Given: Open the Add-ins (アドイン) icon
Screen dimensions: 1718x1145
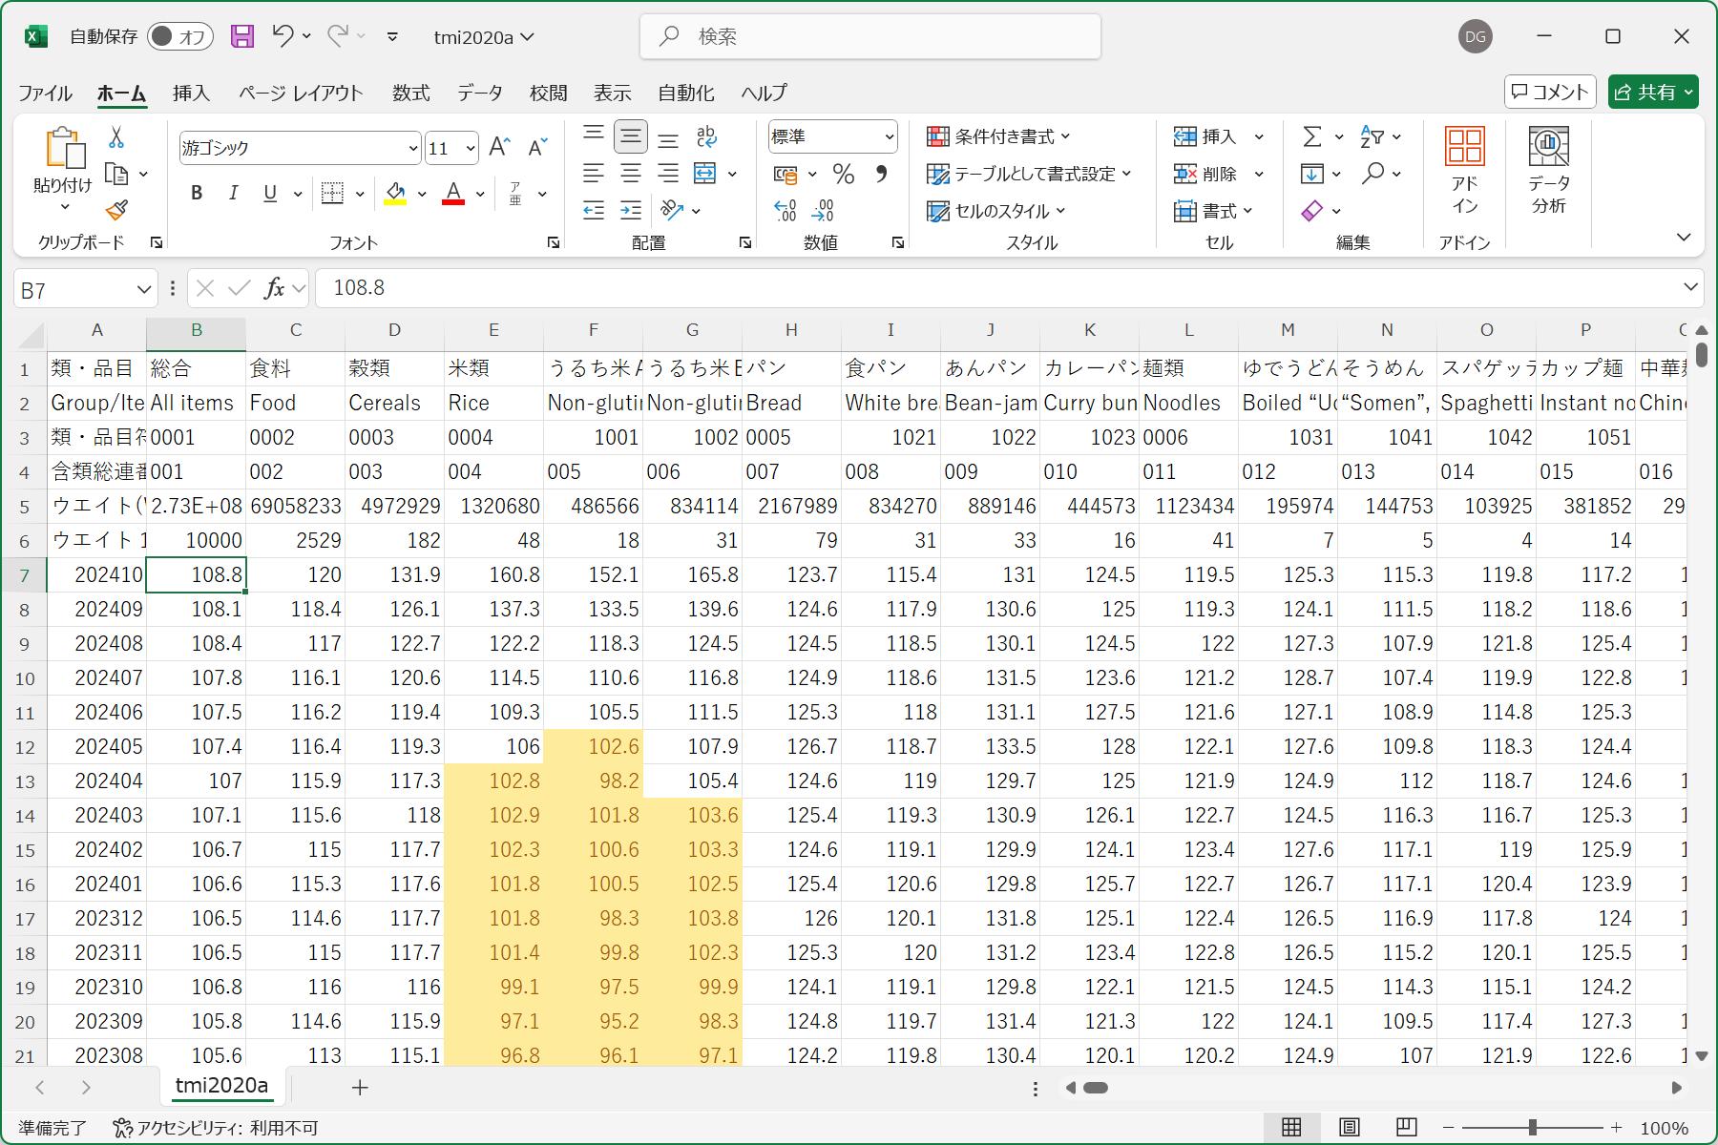Looking at the screenshot, I should pyautogui.click(x=1464, y=171).
